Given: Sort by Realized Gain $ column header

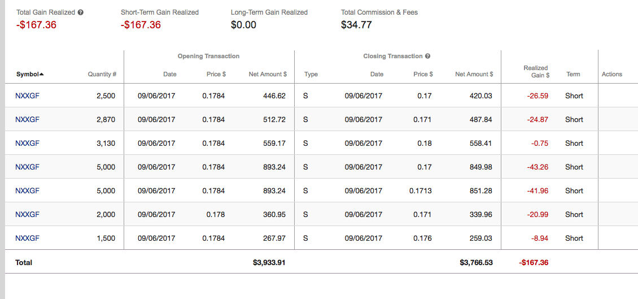Looking at the screenshot, I should coord(535,71).
